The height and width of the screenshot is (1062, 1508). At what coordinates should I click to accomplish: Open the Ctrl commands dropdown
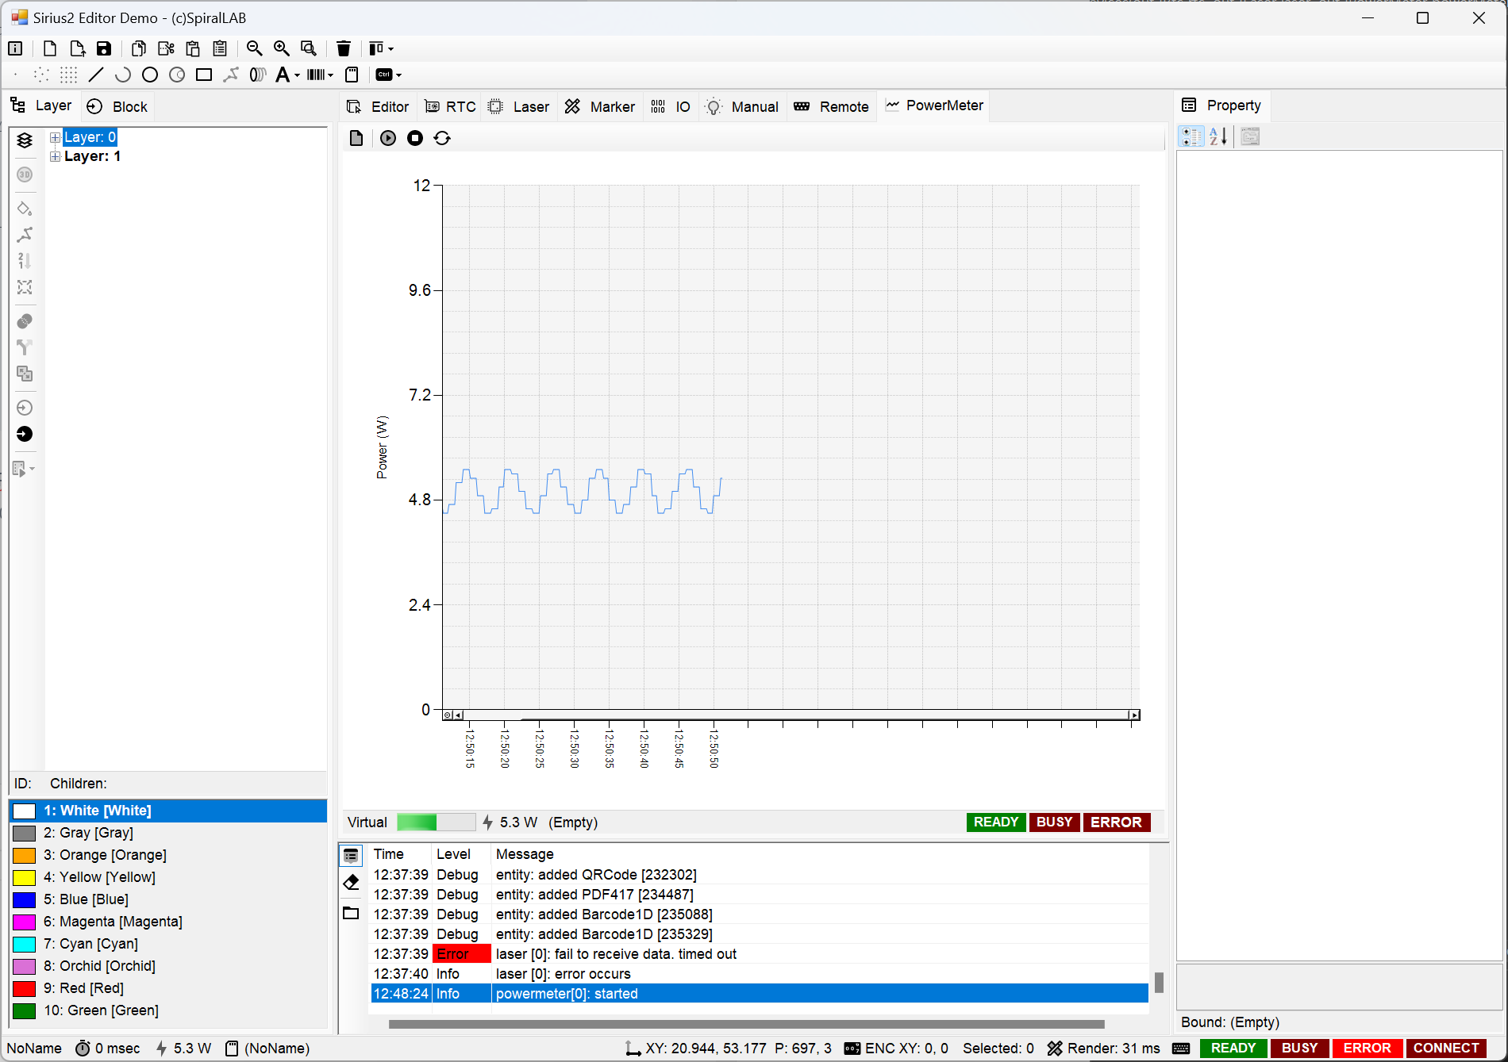388,75
